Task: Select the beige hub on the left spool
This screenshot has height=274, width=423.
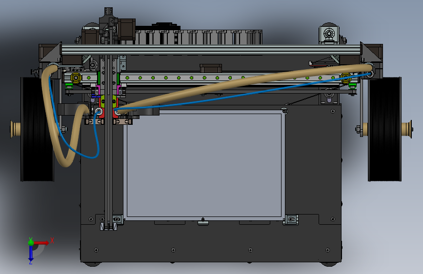Action: [x=16, y=129]
